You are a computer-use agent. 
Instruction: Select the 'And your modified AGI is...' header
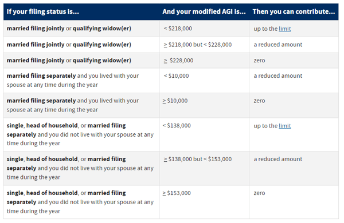tap(204, 11)
